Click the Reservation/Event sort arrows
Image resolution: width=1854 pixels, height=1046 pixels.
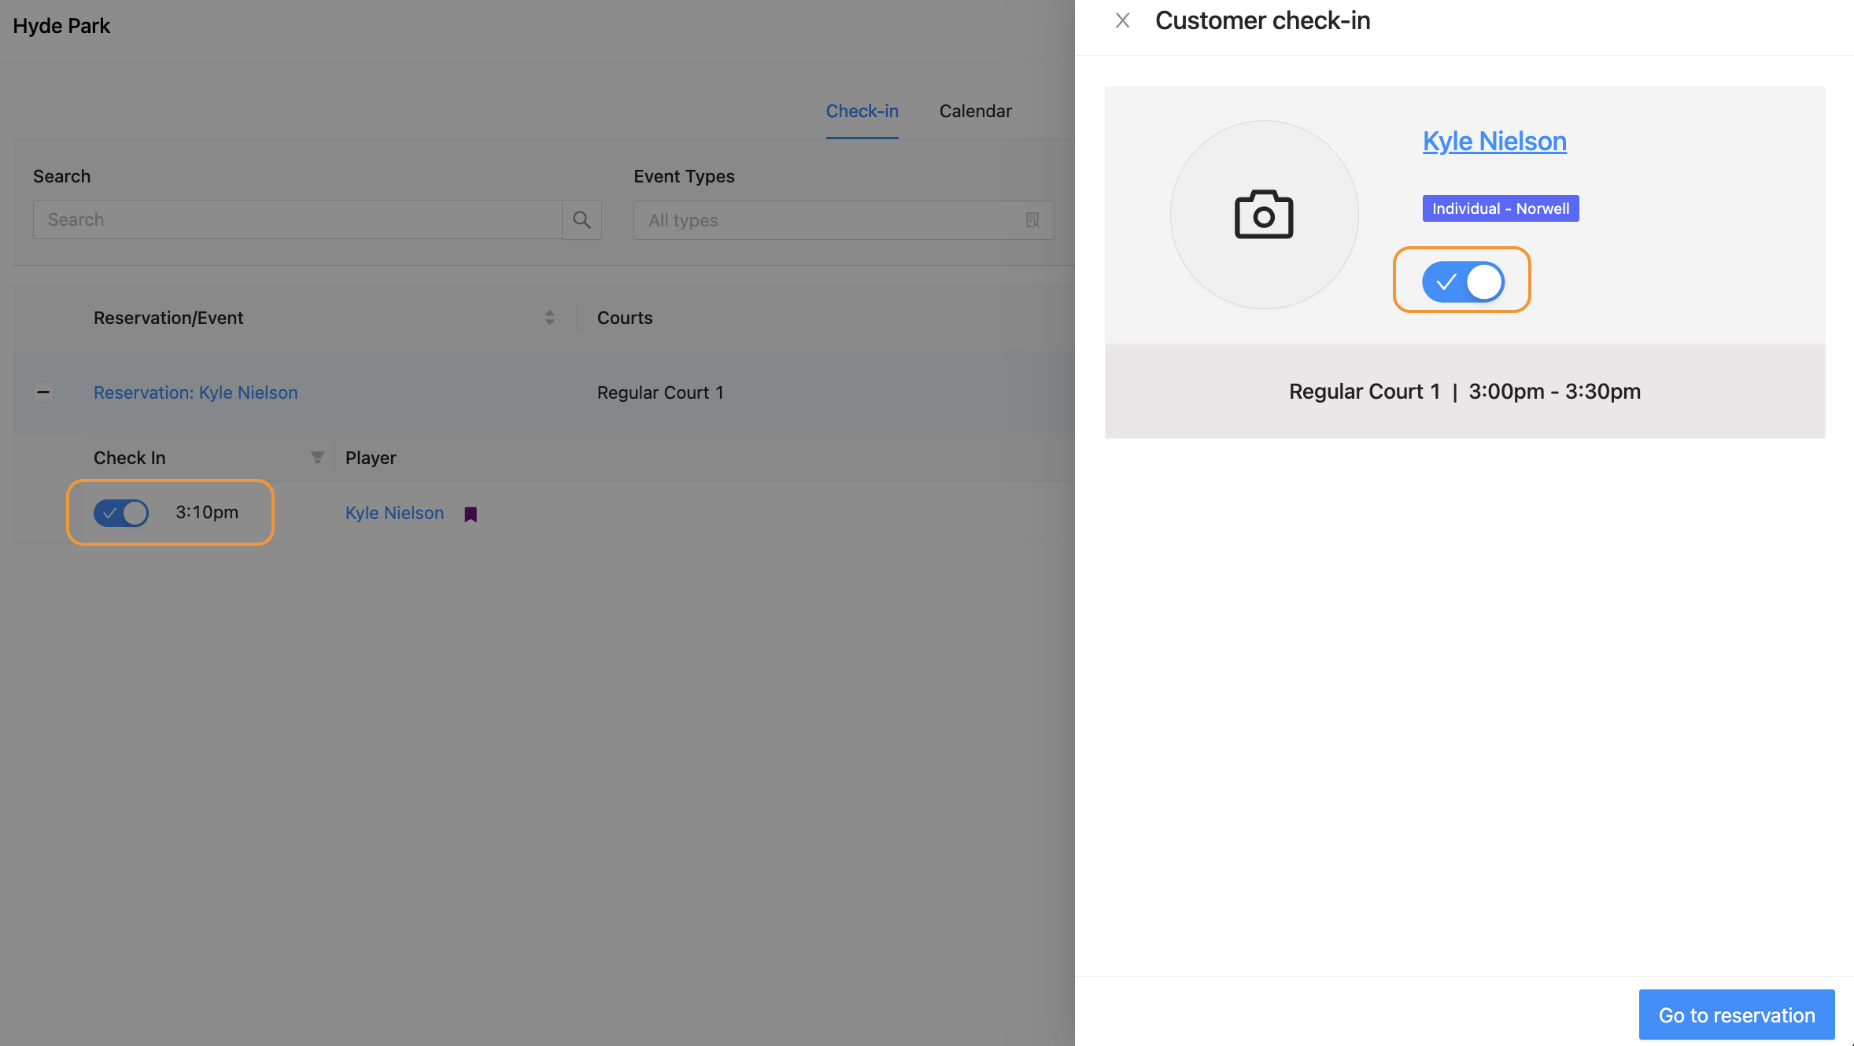549,318
